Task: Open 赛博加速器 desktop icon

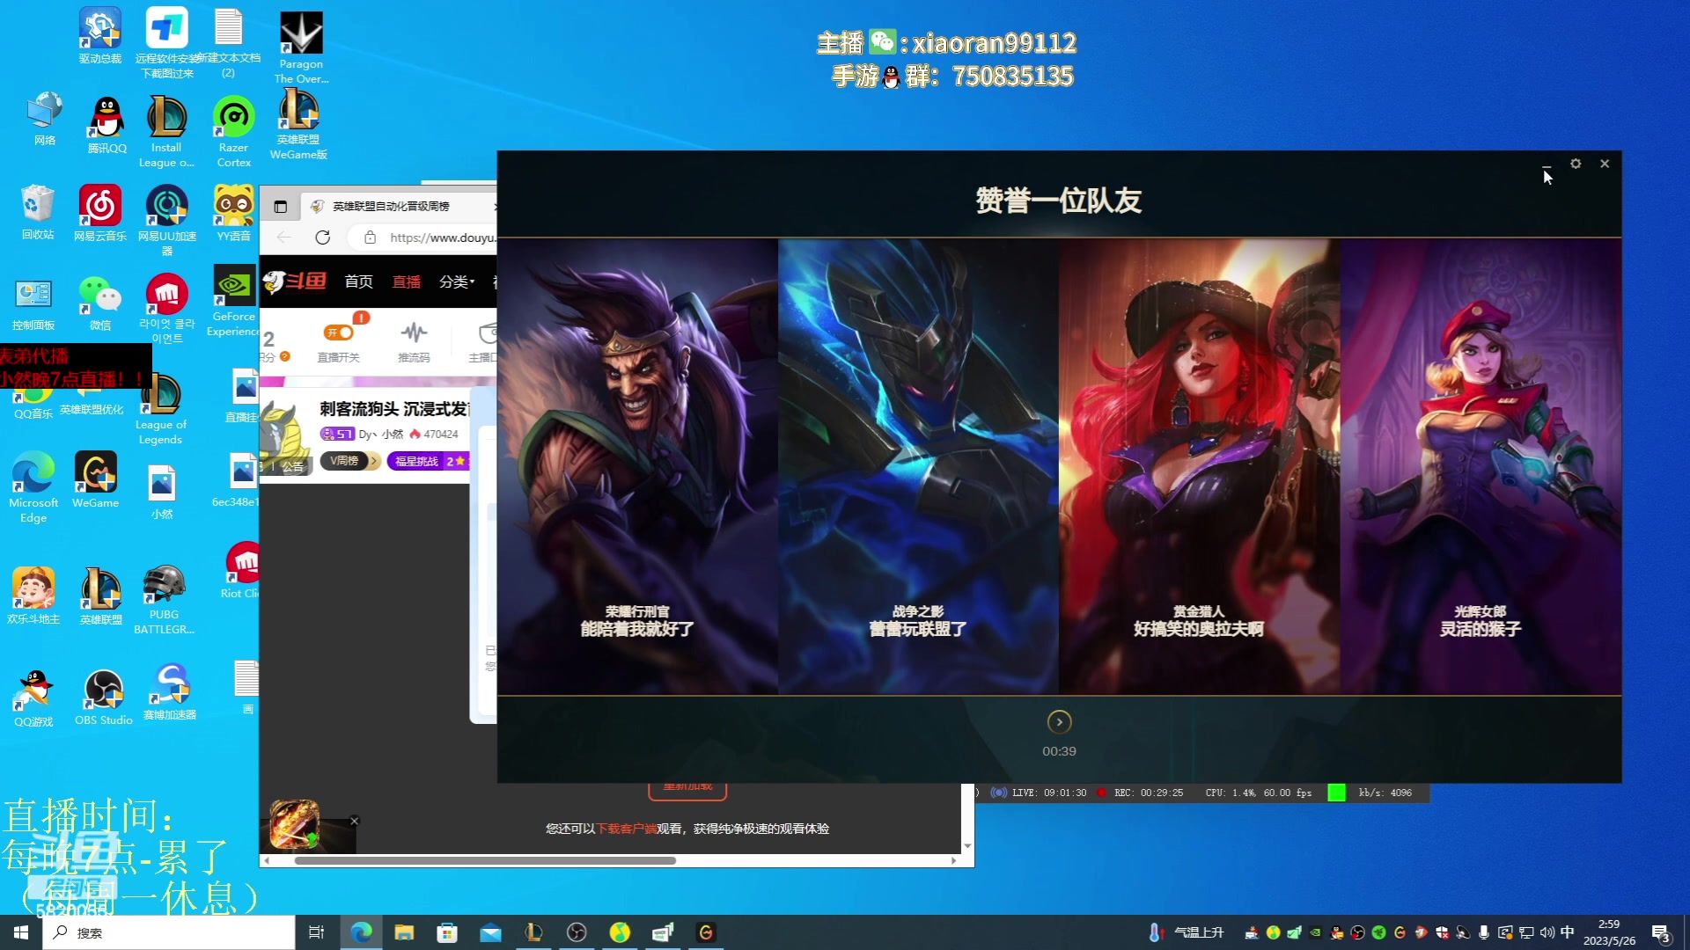Action: tap(170, 691)
